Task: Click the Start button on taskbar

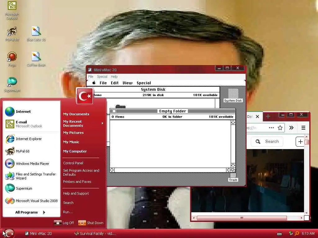Action: (9, 234)
